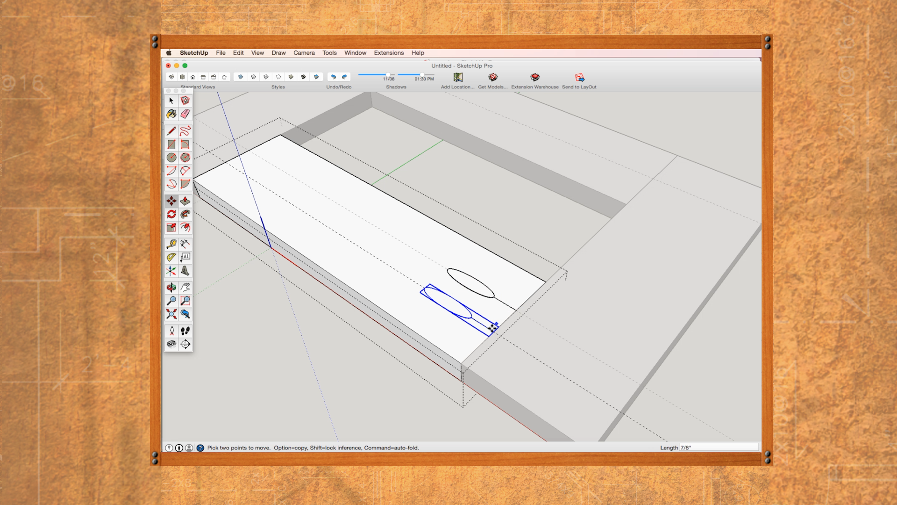
Task: Select the Follow Me tool
Action: (x=185, y=214)
